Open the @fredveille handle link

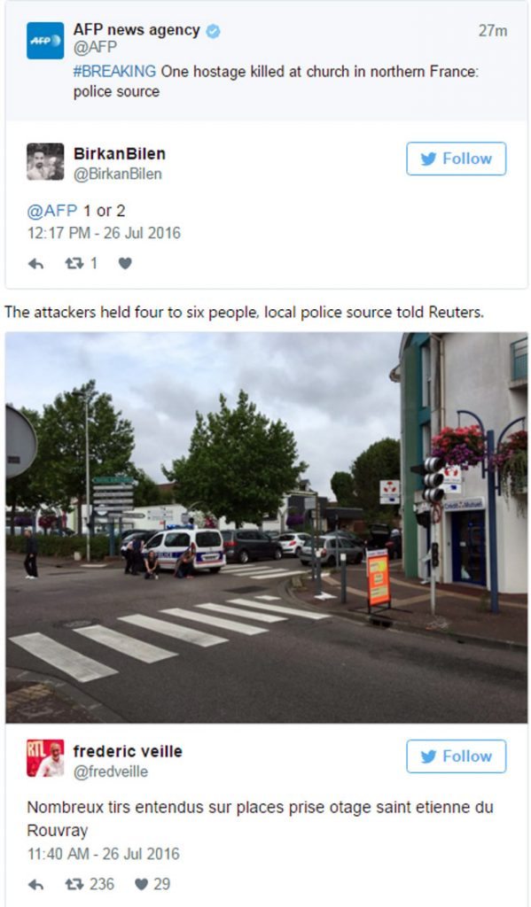click(x=111, y=771)
